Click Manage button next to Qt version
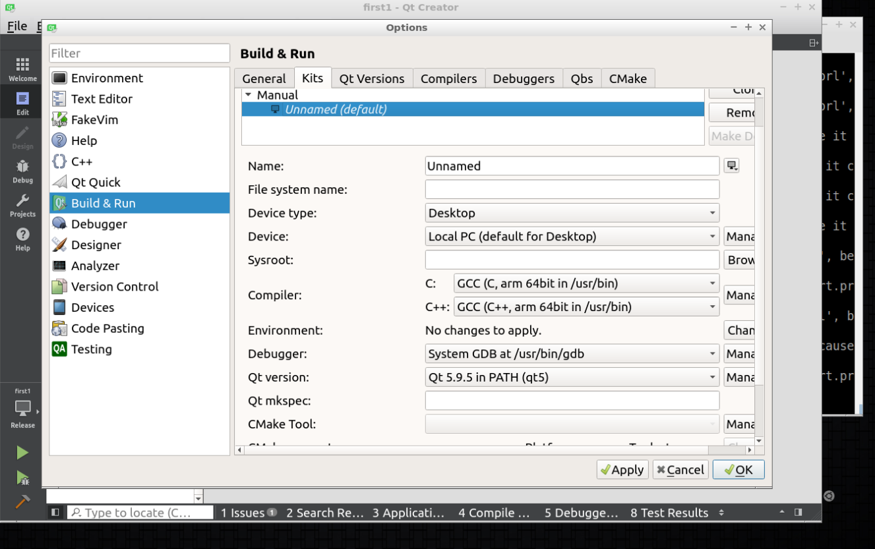 coord(739,378)
